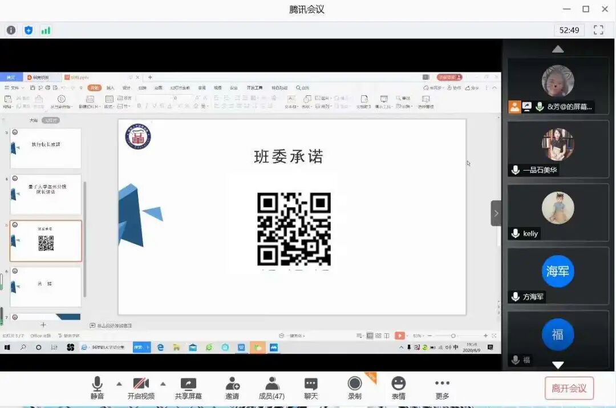Viewport: 616px width, 408px height.
Task: Move down the participant list with the down arrow
Action: (558, 365)
